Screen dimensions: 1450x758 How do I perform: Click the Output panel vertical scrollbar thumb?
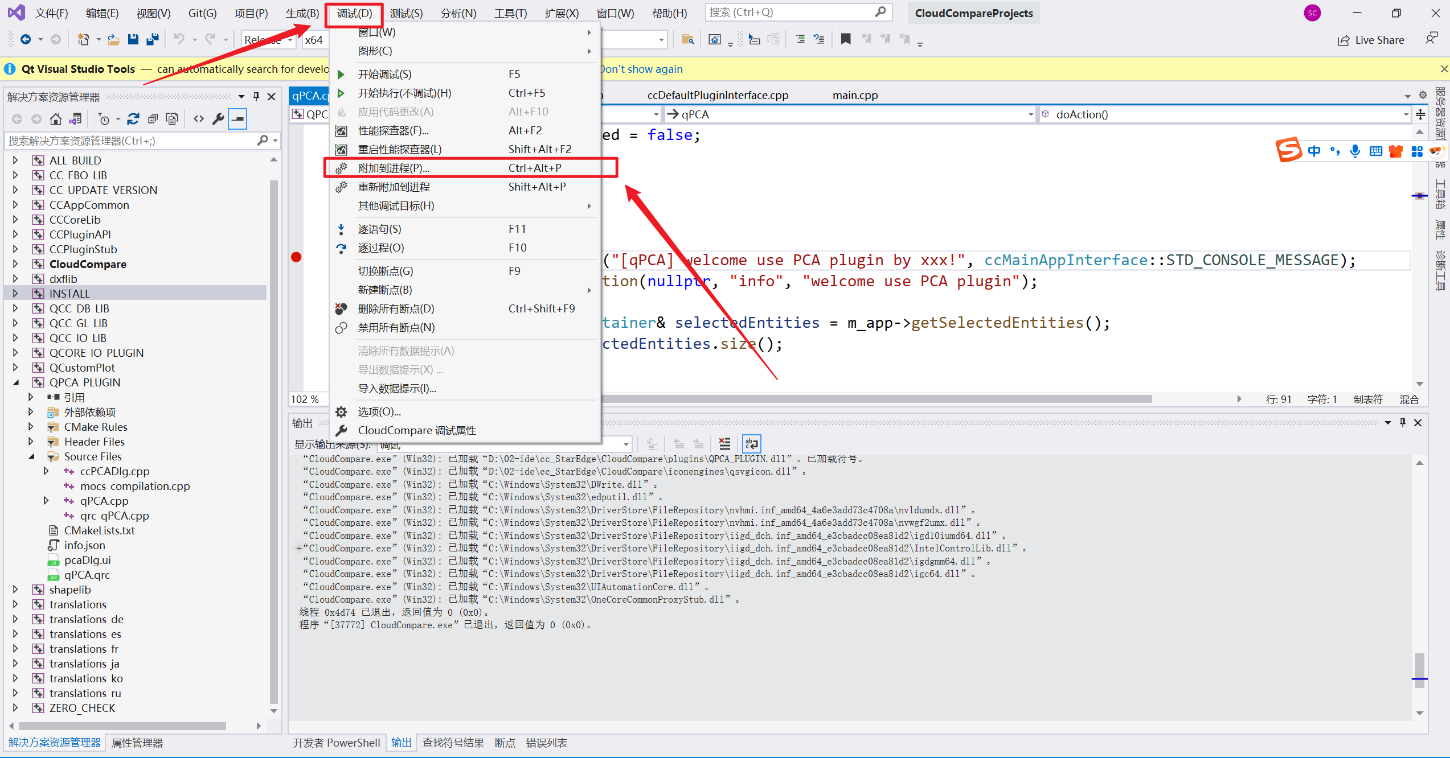1419,670
